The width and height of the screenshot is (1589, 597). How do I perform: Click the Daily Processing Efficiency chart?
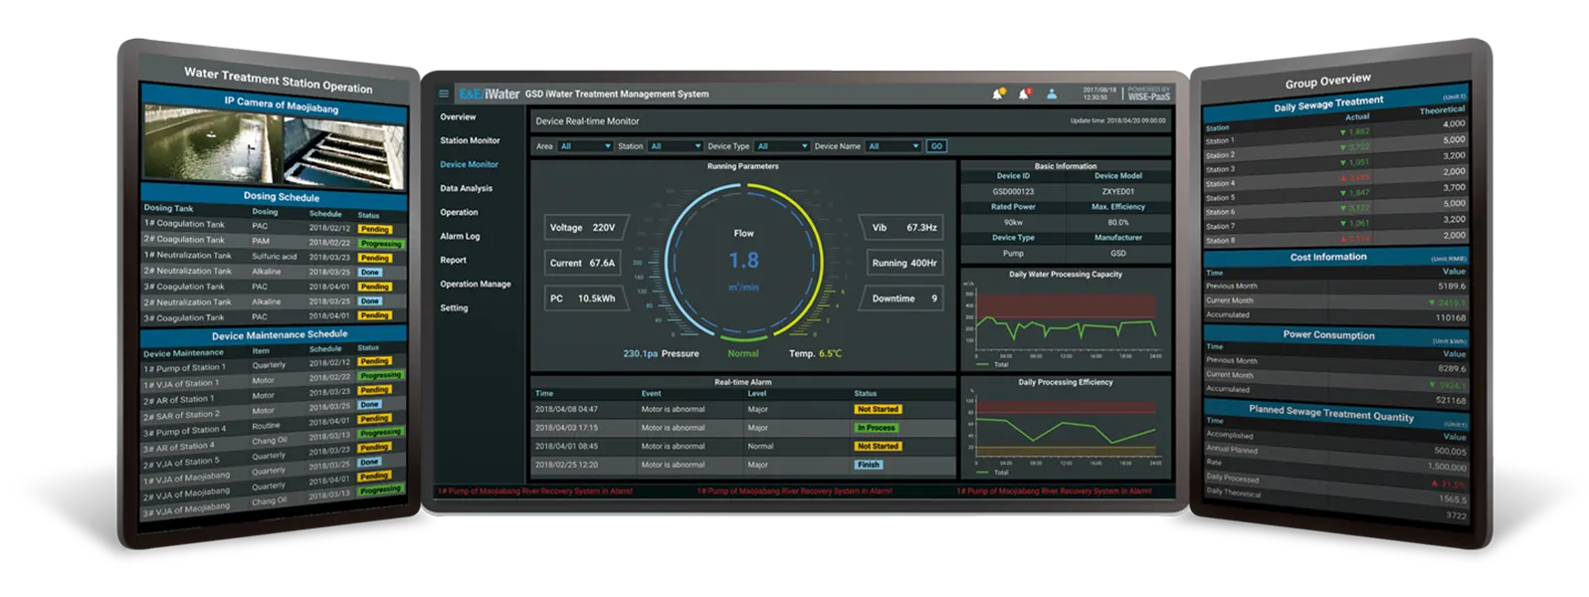point(1065,430)
